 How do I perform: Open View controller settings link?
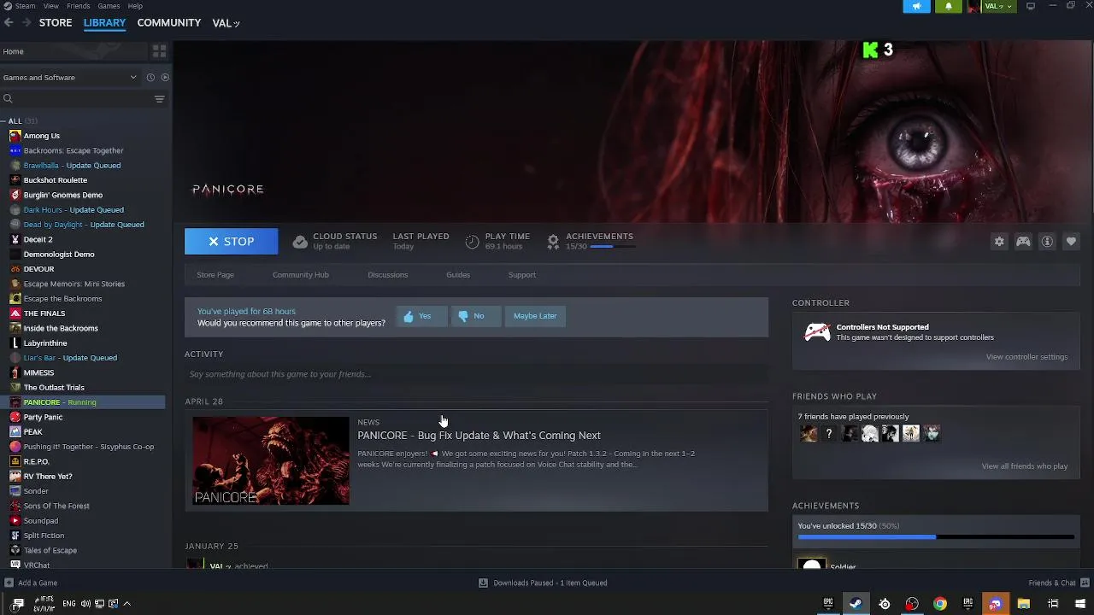[1026, 357]
